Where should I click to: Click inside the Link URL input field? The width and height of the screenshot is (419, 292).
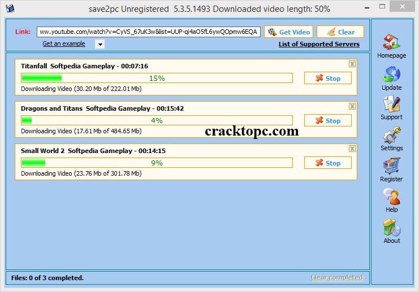pos(149,32)
